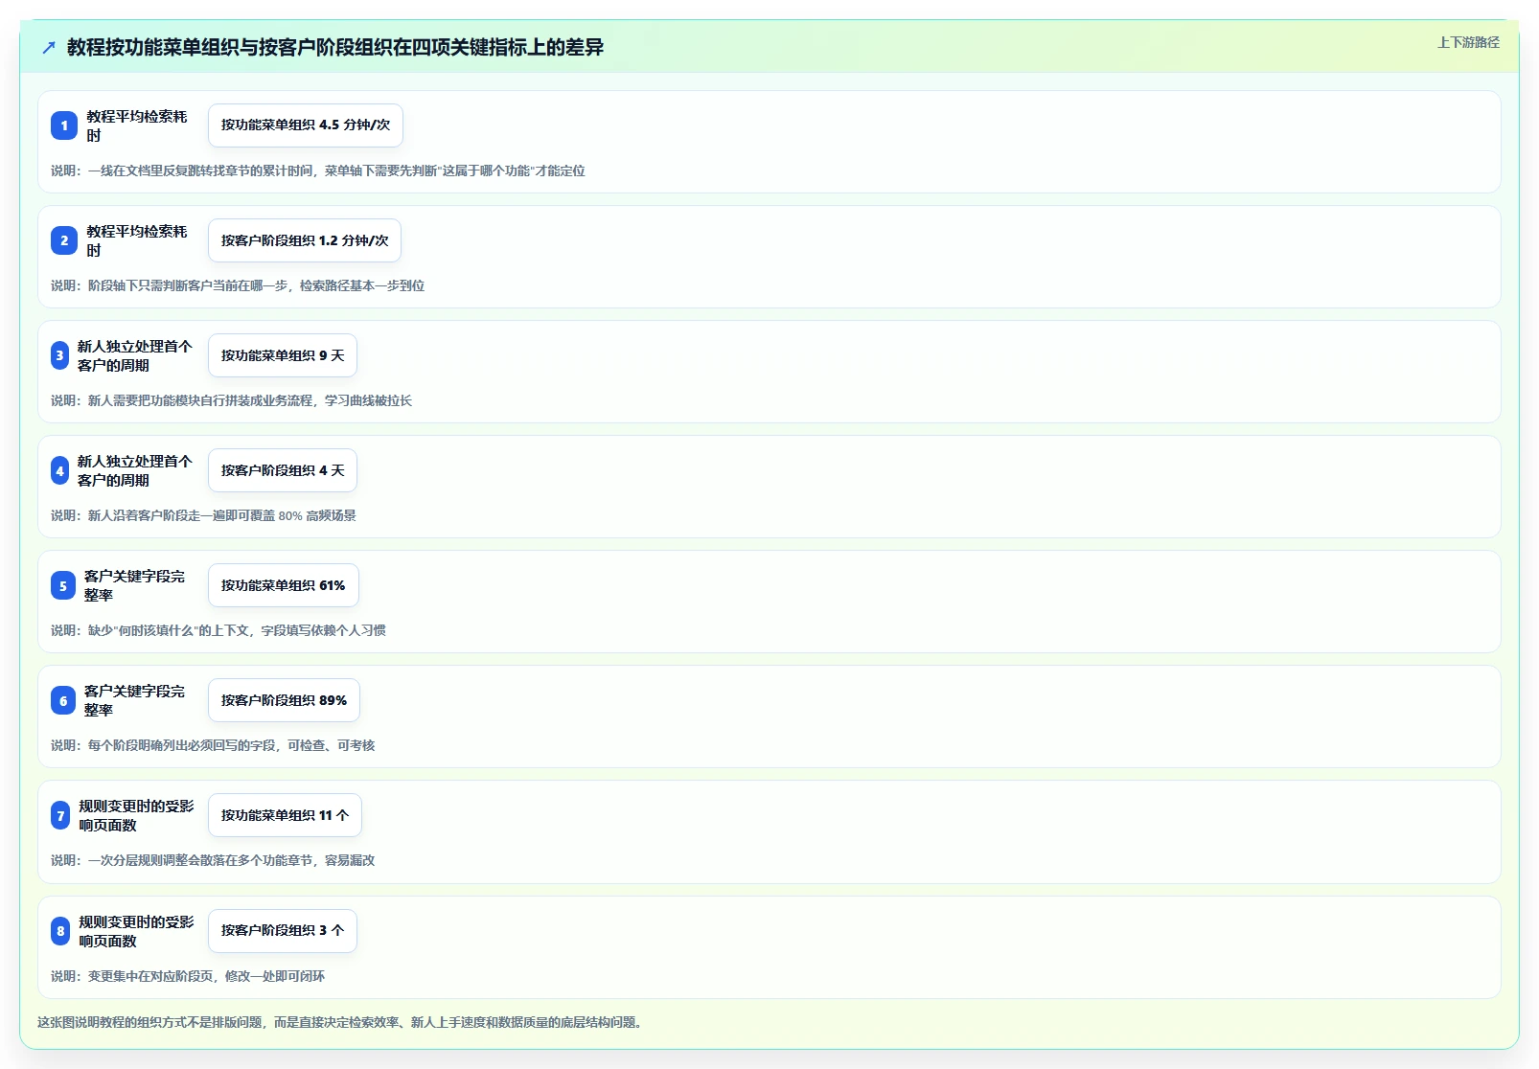Screen dimensions: 1539x1069
Task: Click the note starting 一线在文档里反复跳转
Action: tap(318, 171)
